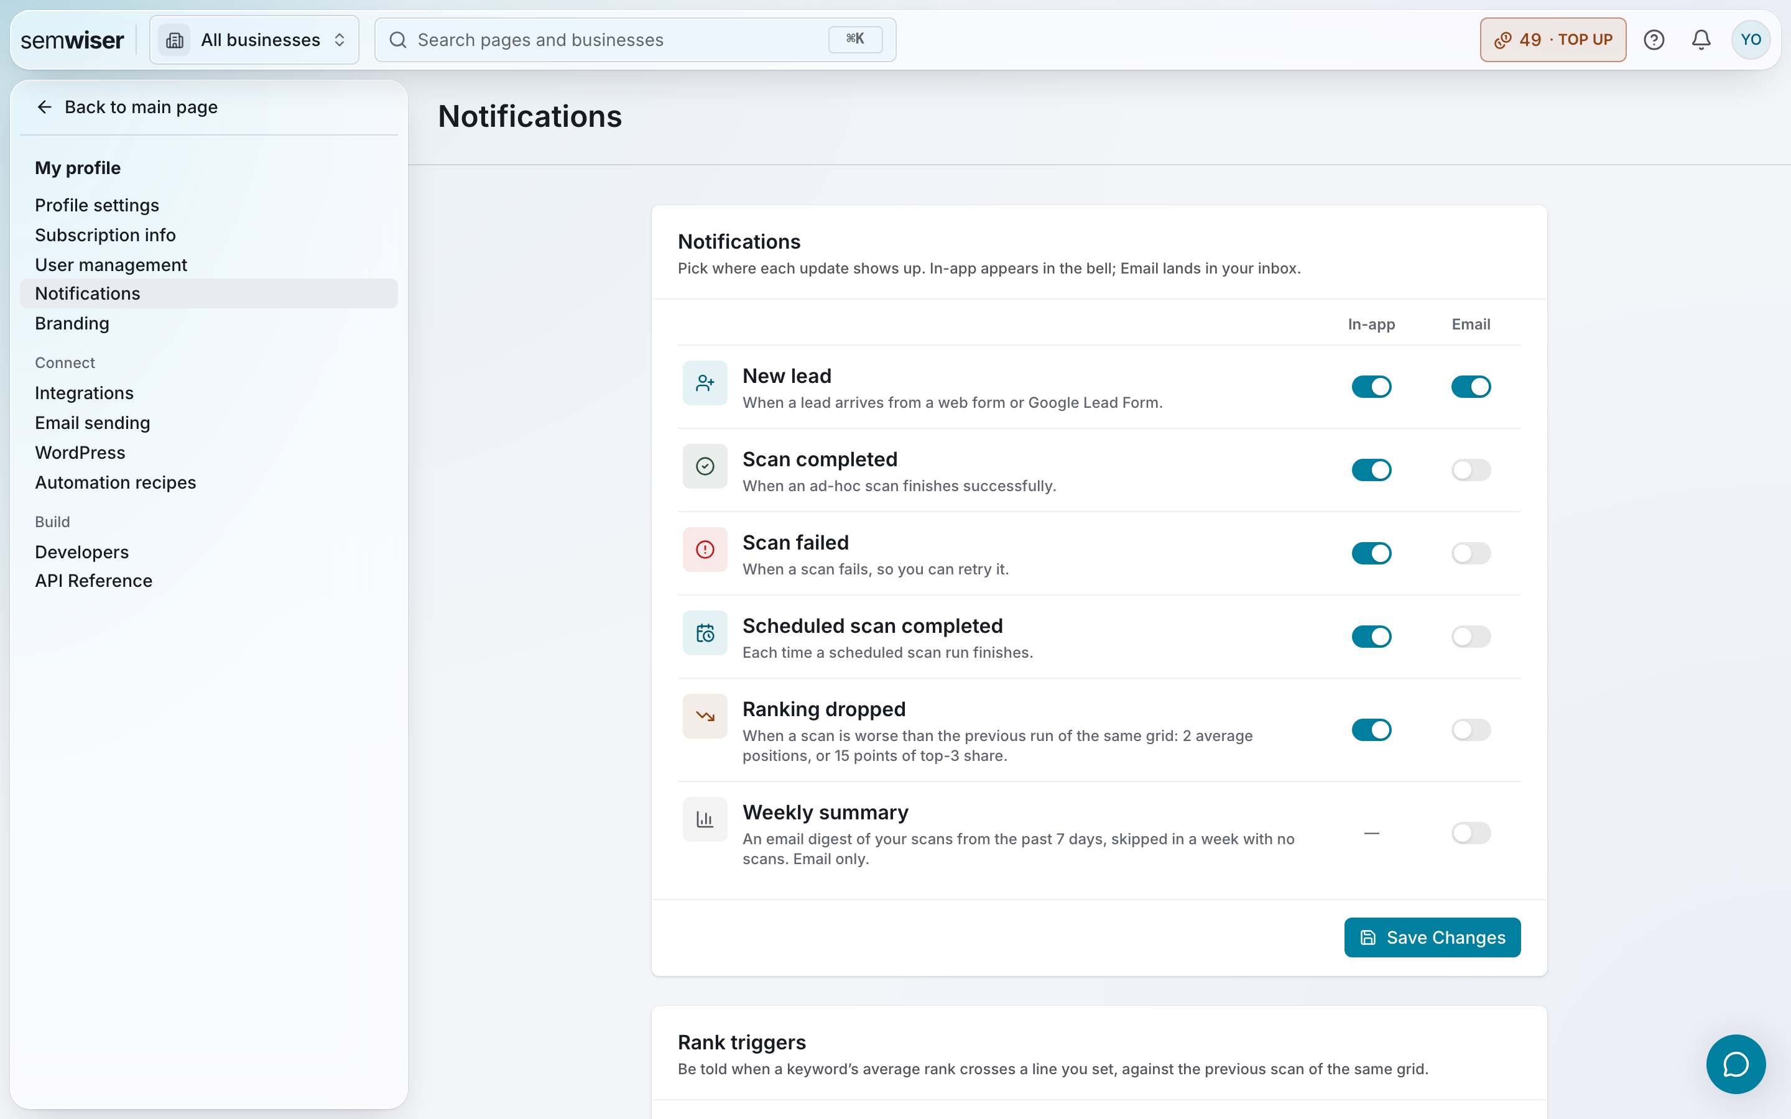Enable Ranking dropped email switch
1791x1119 pixels.
[x=1471, y=730]
